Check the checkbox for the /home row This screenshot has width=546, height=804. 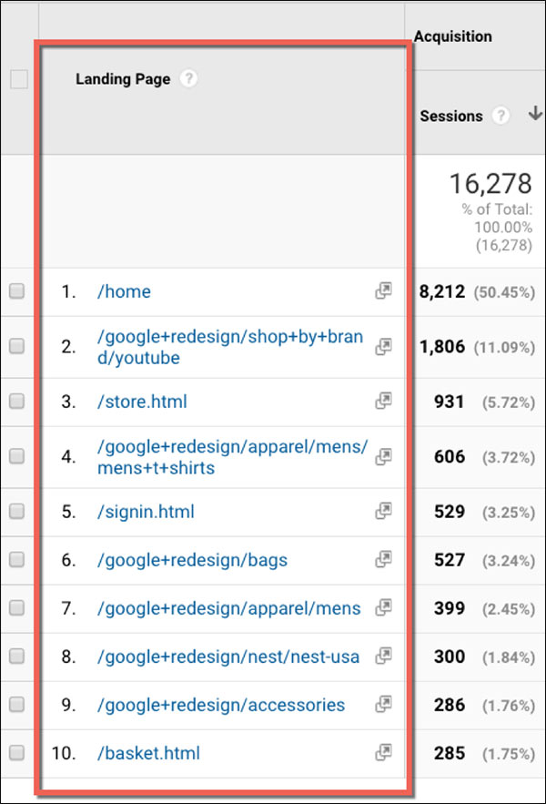15,291
